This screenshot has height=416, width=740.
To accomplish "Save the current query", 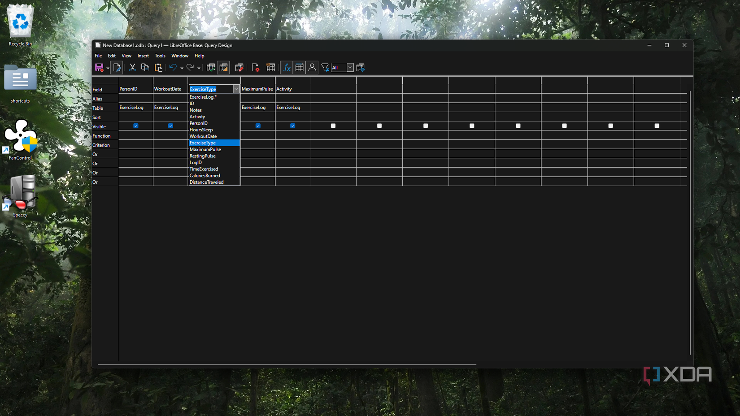I will pos(99,67).
